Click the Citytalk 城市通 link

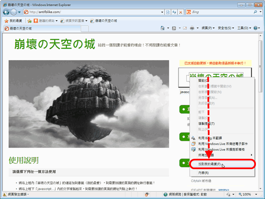pyautogui.click(x=201, y=181)
